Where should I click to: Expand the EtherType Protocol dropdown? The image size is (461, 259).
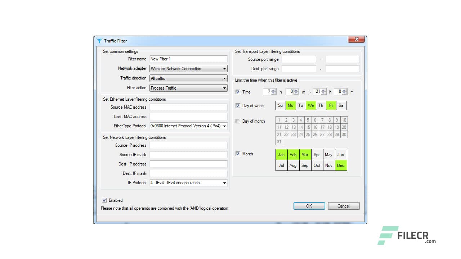click(224, 126)
